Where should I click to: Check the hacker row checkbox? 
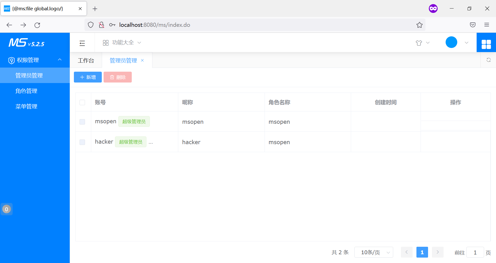click(x=82, y=142)
